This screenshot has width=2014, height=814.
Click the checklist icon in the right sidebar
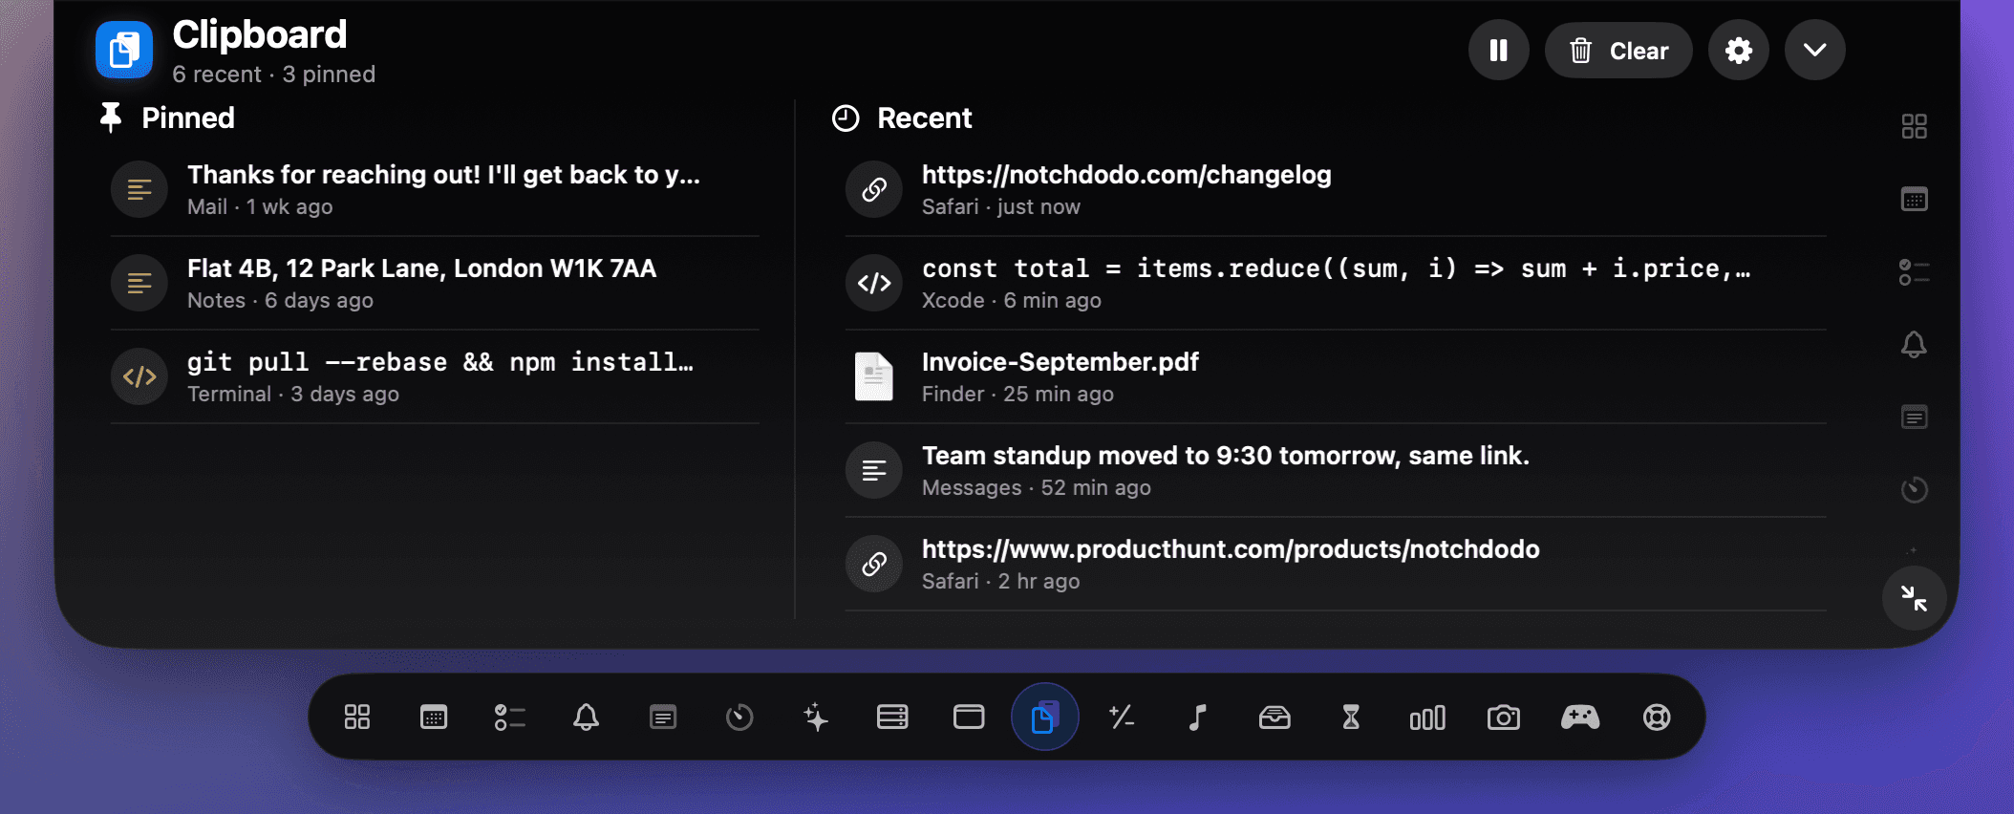(1915, 271)
